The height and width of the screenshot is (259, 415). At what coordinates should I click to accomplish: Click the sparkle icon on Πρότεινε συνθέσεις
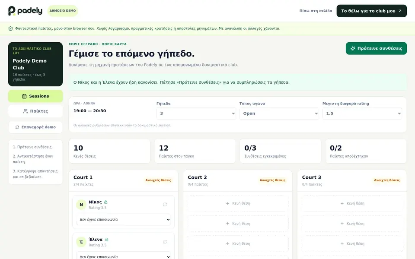pyautogui.click(x=353, y=48)
